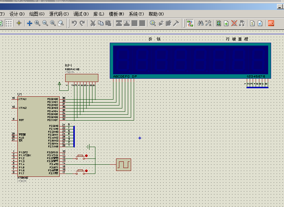Open the 帮助(H) menu
Image resolution: width=284 pixels, height=207 pixels.
[156, 14]
